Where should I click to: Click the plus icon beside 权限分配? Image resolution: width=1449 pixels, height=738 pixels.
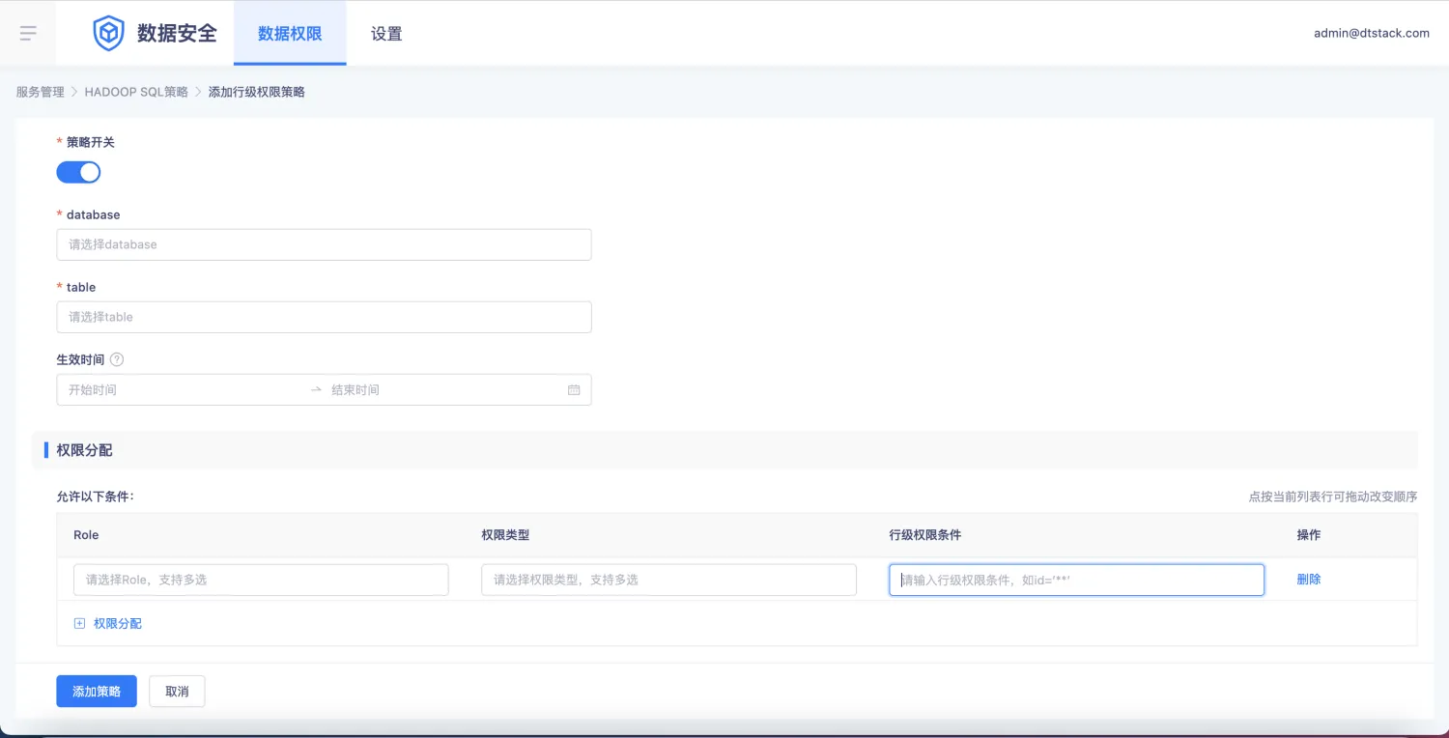point(80,624)
